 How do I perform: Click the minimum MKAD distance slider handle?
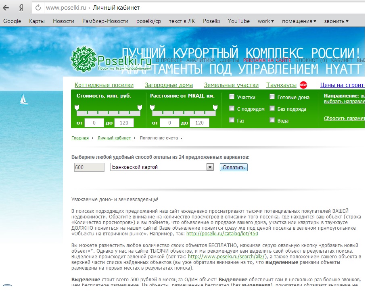click(152, 108)
